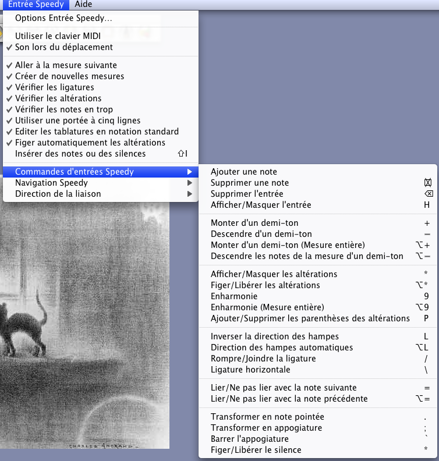
Task: Open Options Entrée Speedy dialog
Action: point(63,18)
